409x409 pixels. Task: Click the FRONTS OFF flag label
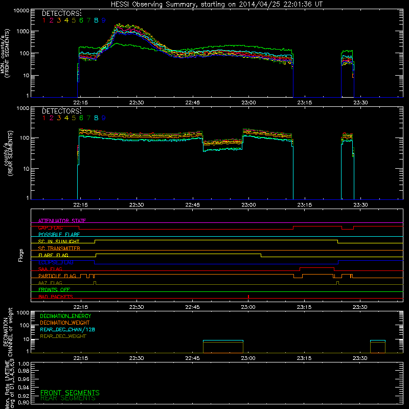pos(54,290)
